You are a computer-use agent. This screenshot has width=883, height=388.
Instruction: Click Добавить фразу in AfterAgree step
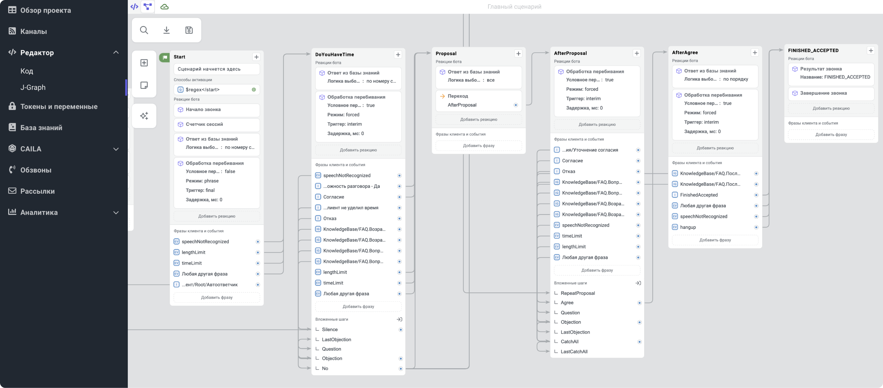(x=715, y=240)
